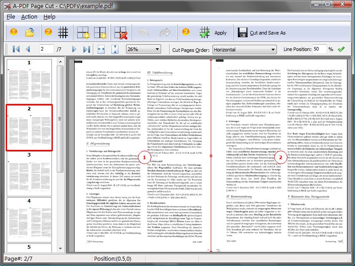Go to the last page
Viewport: 355px width, 266px height.
(86, 48)
